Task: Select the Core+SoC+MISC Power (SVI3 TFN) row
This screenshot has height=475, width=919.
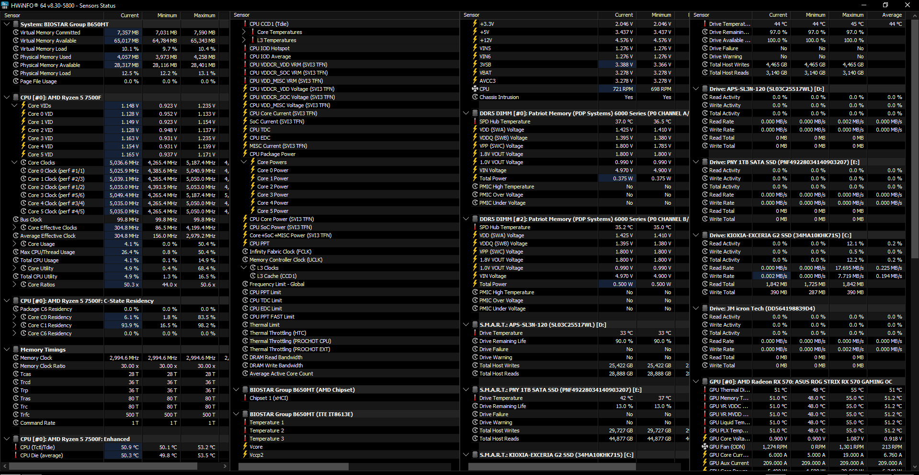Action: [345, 235]
